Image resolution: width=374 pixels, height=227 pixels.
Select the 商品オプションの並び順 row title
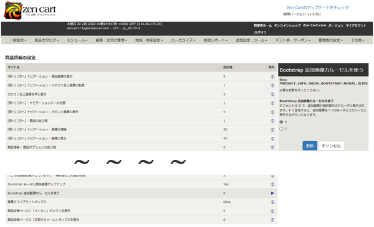pyautogui.click(x=32, y=147)
